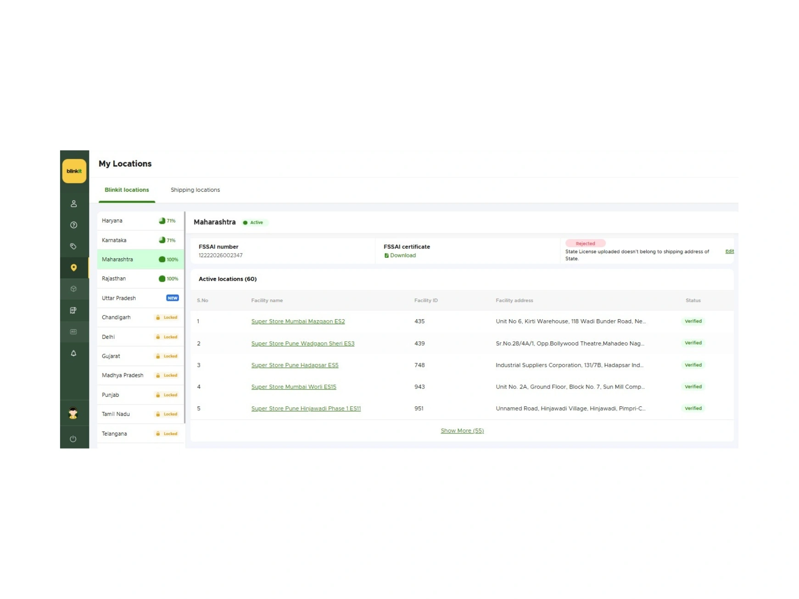Switch to the Shipping locations tab

195,190
